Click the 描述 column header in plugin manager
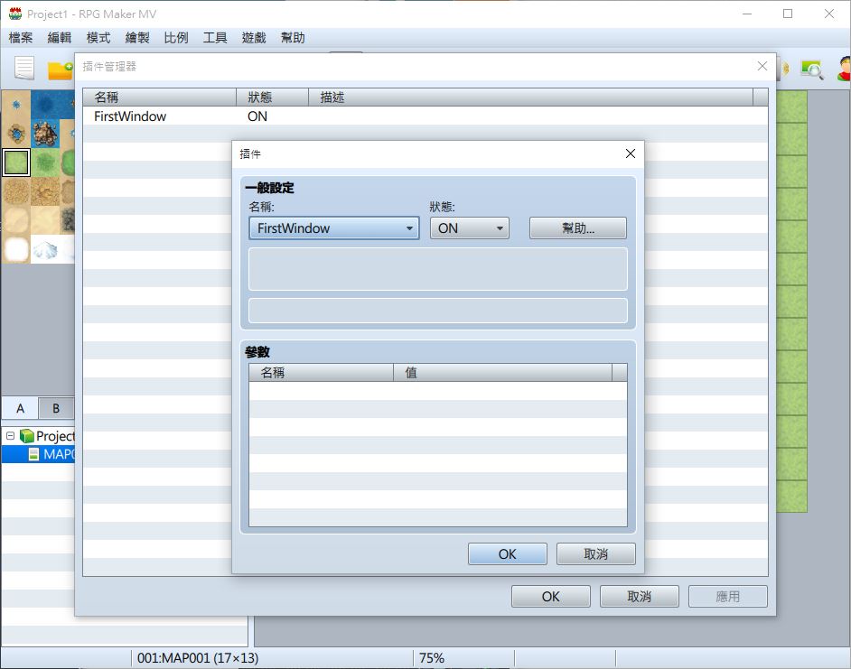The image size is (851, 669). coord(531,98)
